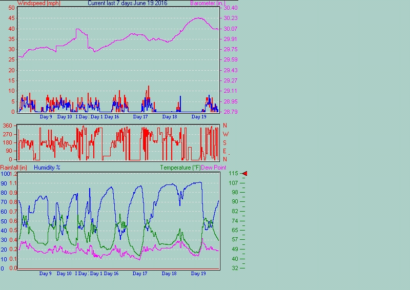Select Day 17 on the windspeed chart axis
This screenshot has width=410, height=290.
pos(140,117)
